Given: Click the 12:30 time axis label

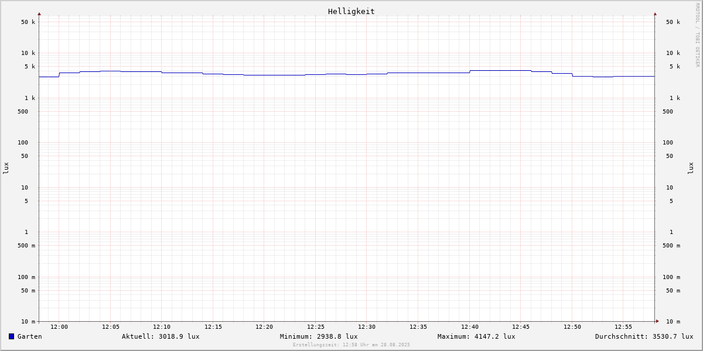Looking at the screenshot, I should click(367, 327).
